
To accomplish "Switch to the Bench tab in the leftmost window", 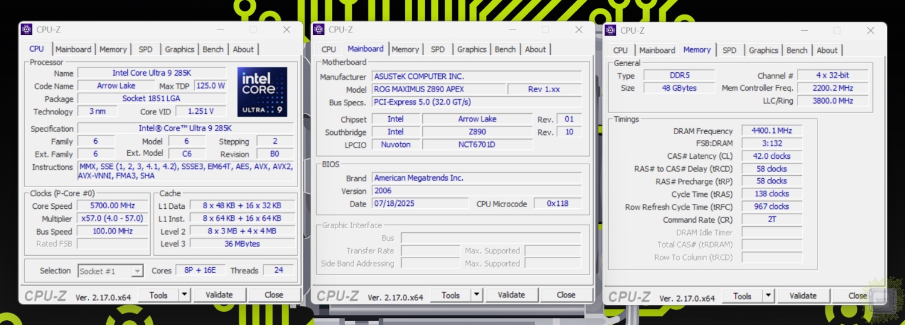I will click(213, 49).
